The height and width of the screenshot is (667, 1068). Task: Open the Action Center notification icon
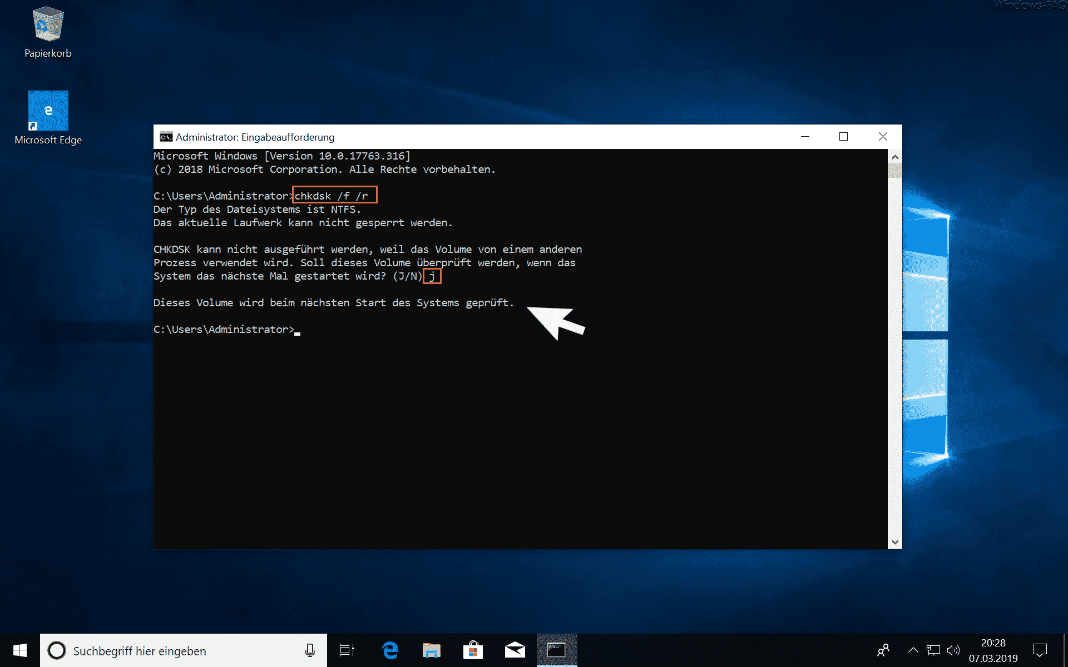(1040, 650)
